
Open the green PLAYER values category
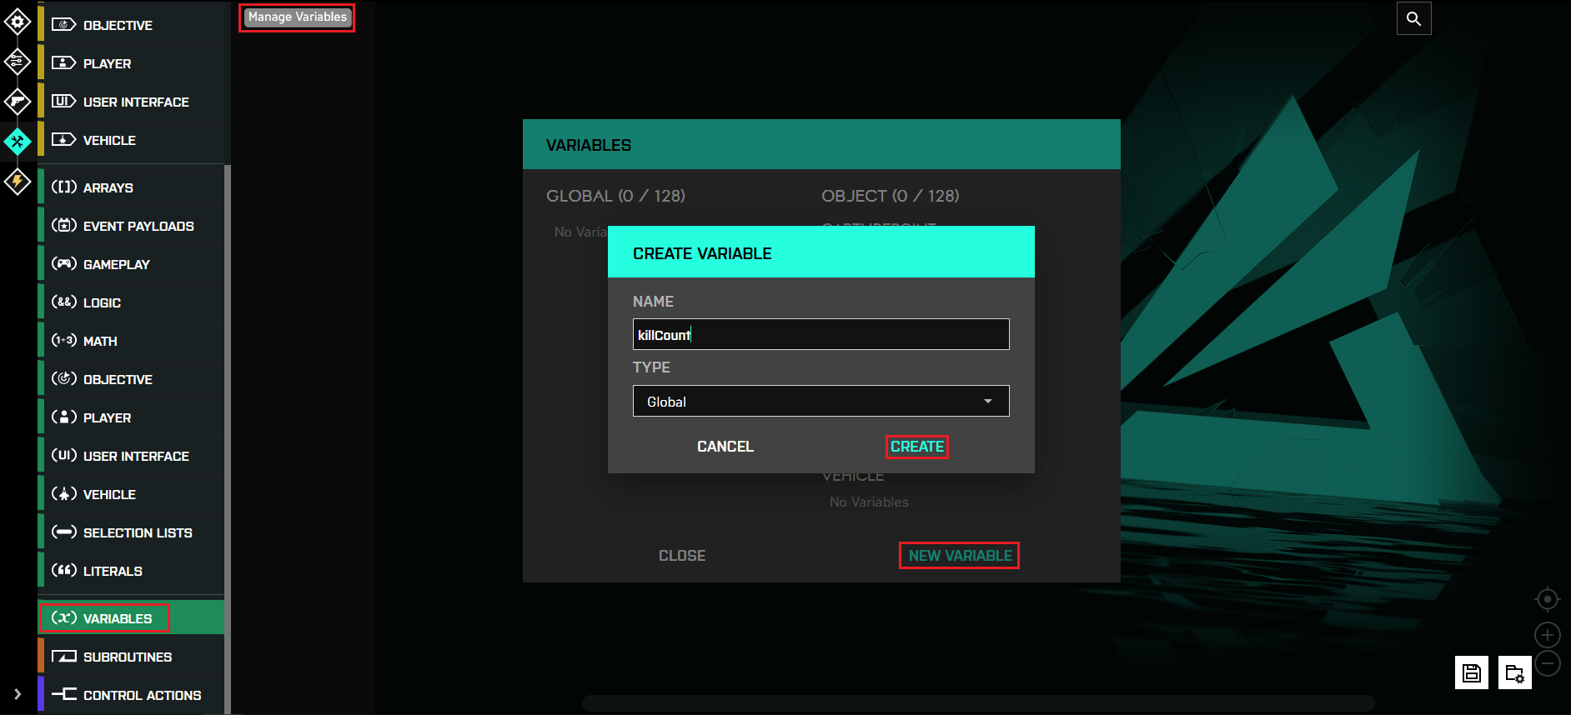coord(131,417)
